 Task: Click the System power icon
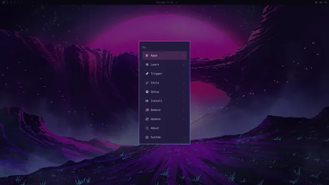(x=147, y=137)
